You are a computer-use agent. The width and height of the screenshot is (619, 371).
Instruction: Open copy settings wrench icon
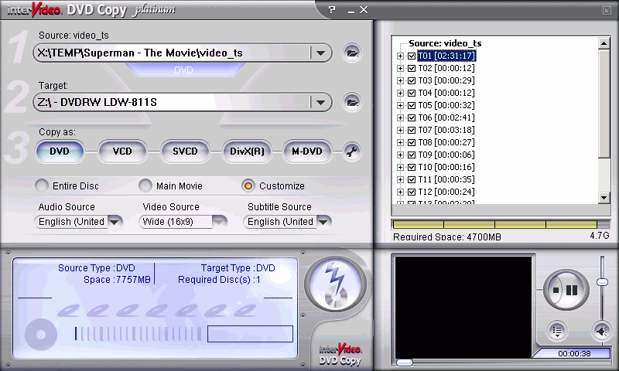(352, 151)
